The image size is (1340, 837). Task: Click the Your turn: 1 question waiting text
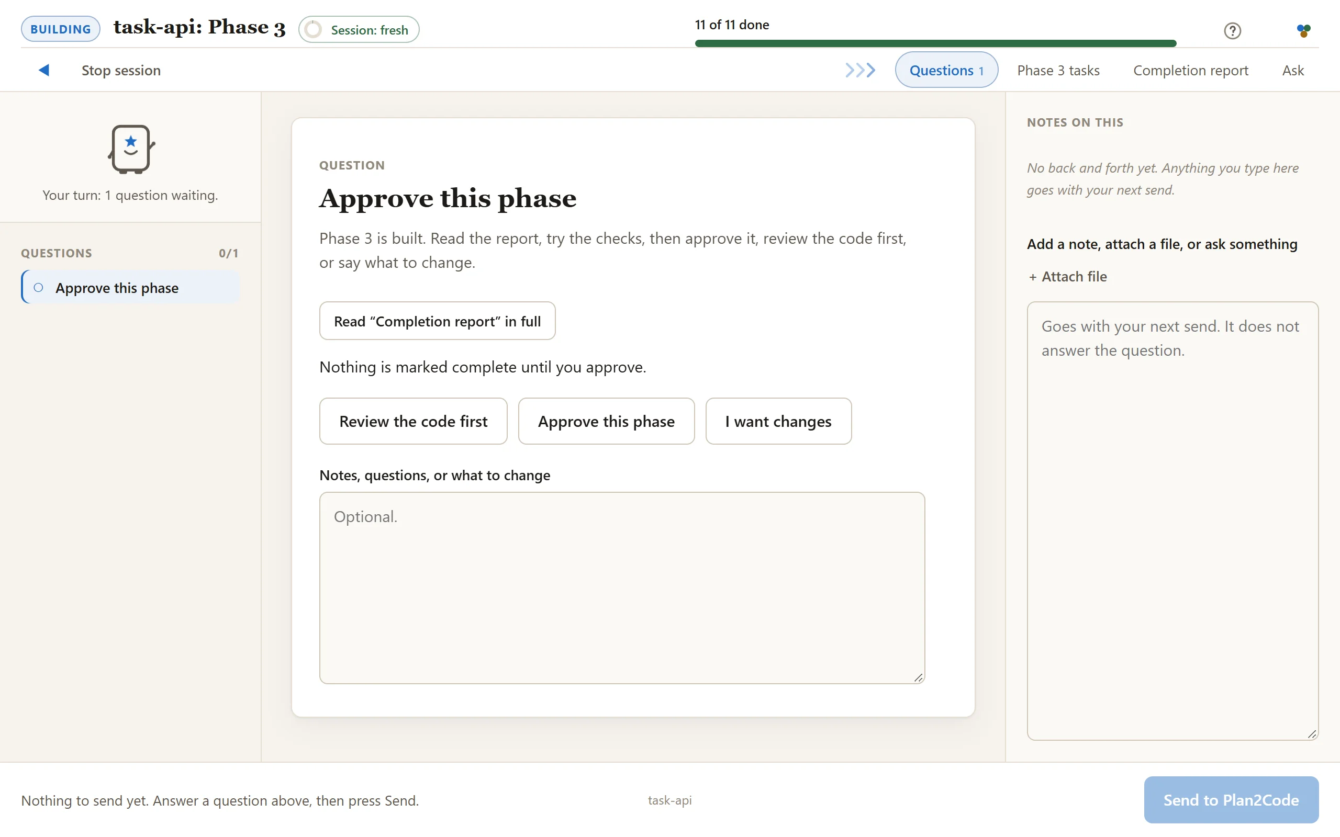[x=130, y=195]
